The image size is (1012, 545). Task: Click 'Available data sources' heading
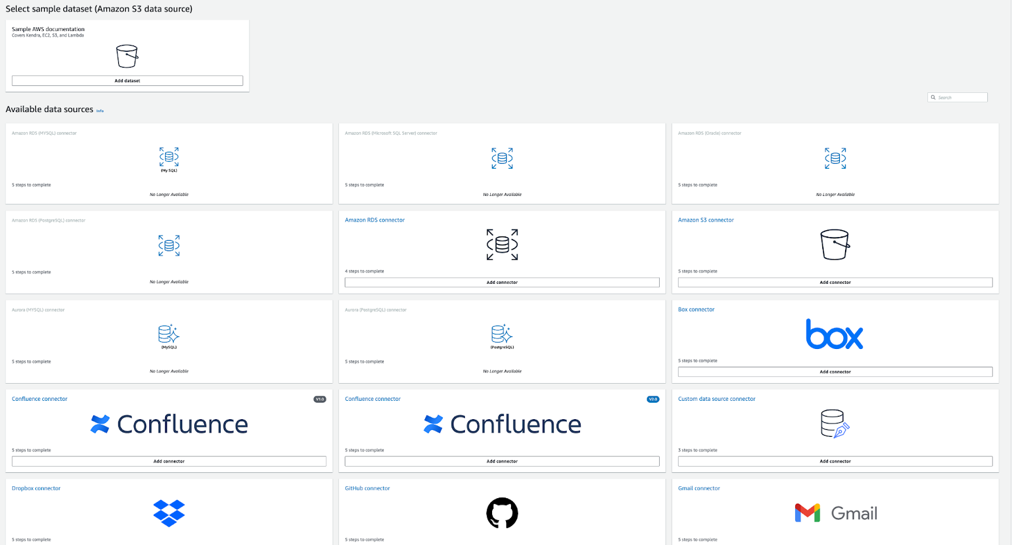pyautogui.click(x=49, y=109)
